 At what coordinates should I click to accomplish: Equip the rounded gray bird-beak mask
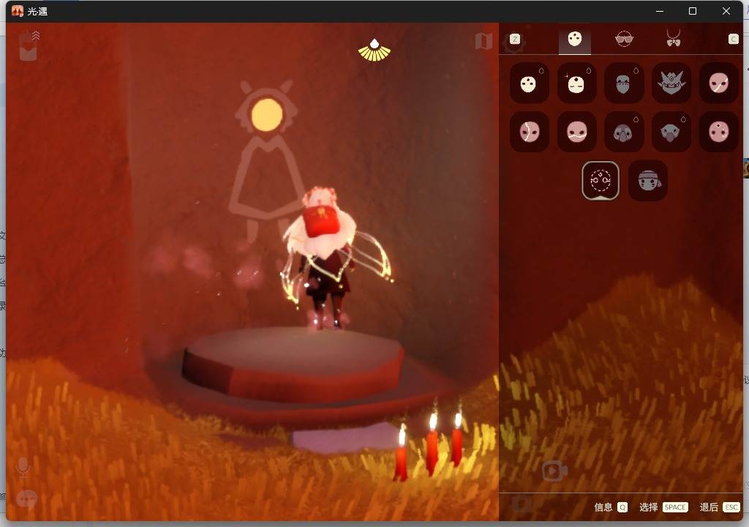[624, 132]
